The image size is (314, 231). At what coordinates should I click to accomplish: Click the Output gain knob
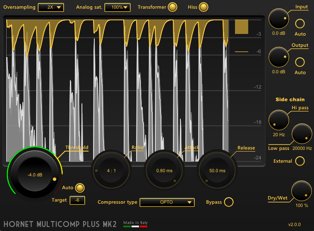[278, 57]
